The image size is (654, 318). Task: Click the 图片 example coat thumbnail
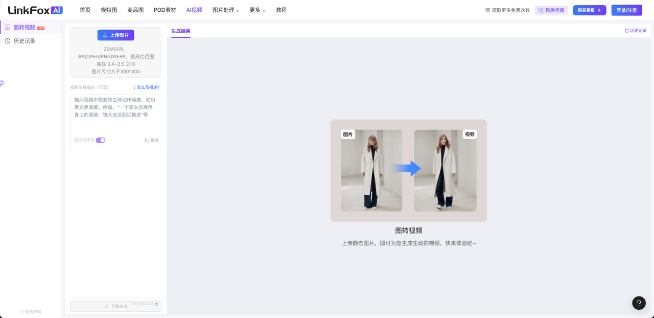[371, 170]
